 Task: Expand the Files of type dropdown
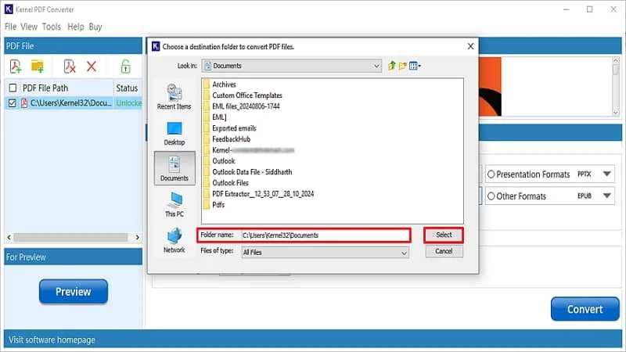[x=326, y=252]
